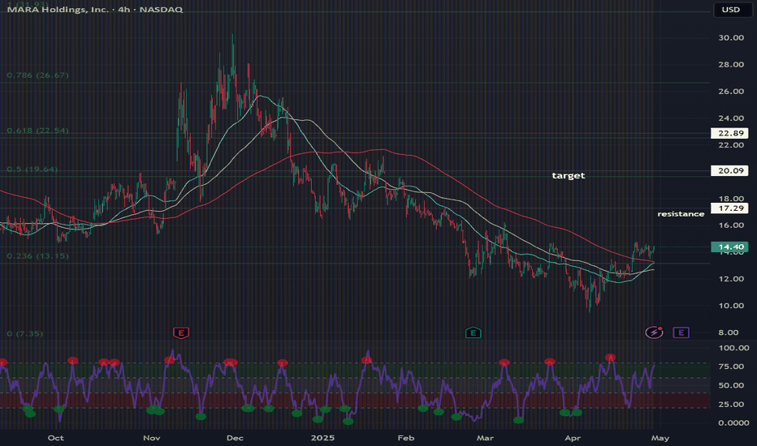The width and height of the screenshot is (757, 446).
Task: Click the Oct label on time axis
Action: point(55,438)
